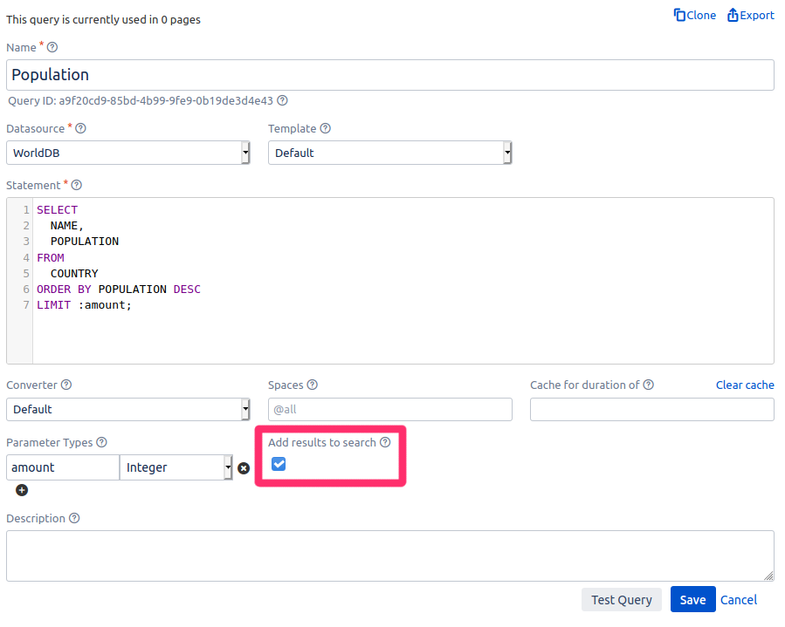Click into the Description text area
The image size is (785, 627).
pos(389,555)
